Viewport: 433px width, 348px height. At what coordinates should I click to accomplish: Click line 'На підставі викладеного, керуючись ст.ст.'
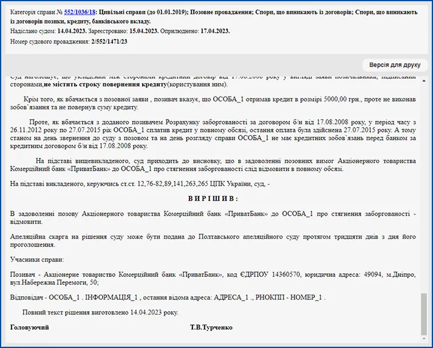click(x=140, y=183)
